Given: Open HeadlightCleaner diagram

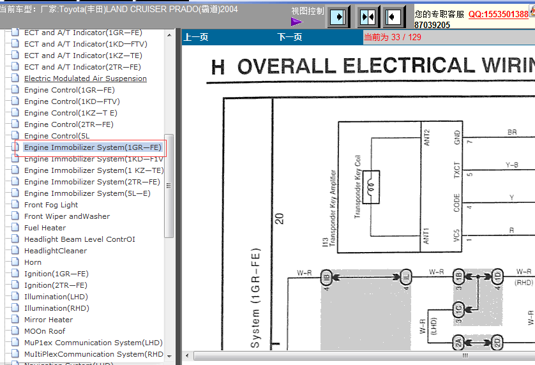Looking at the screenshot, I should click(56, 251).
